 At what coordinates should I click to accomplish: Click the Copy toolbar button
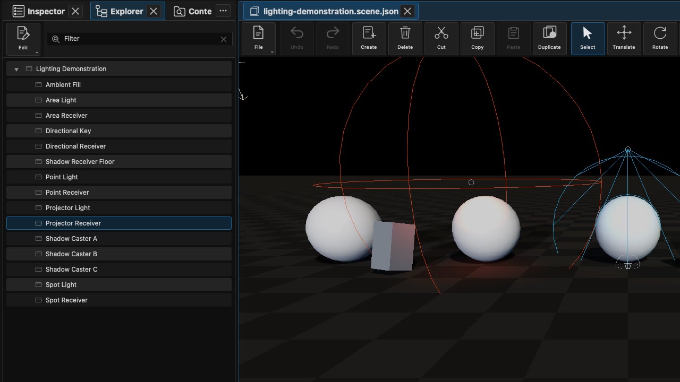(x=477, y=38)
